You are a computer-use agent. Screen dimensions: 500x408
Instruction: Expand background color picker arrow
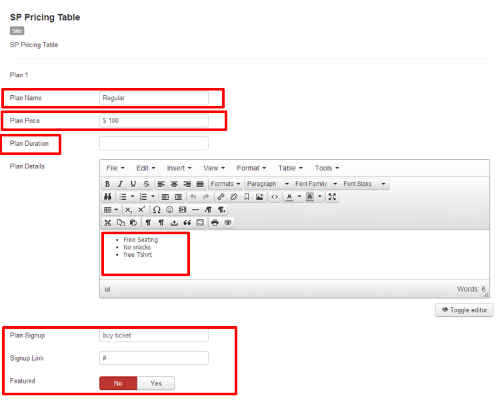(x=320, y=197)
